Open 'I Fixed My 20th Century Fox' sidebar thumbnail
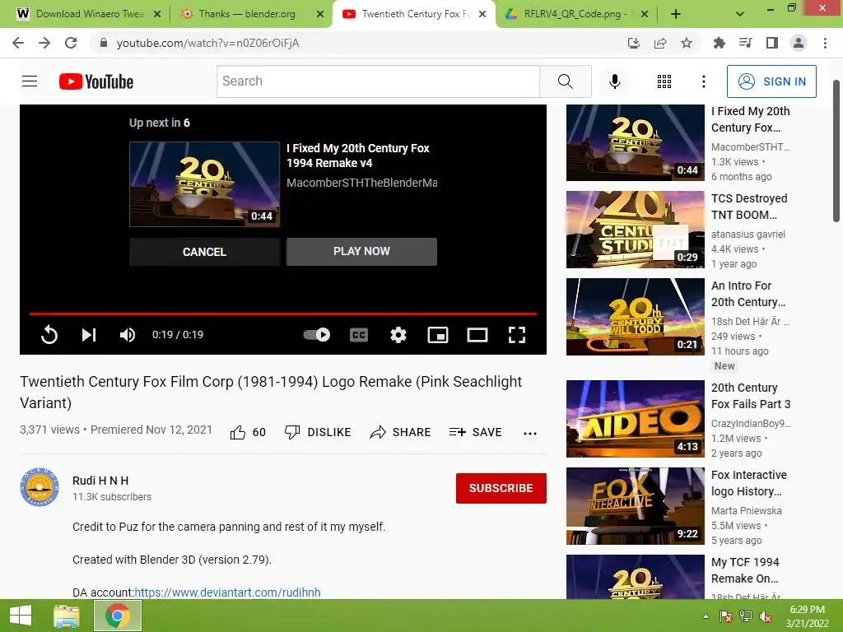The height and width of the screenshot is (632, 843). point(635,142)
